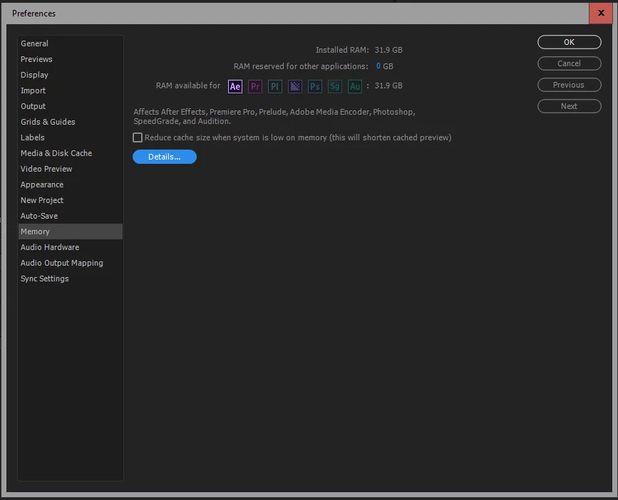Open the General preferences category
The image size is (618, 500).
[x=71, y=43]
